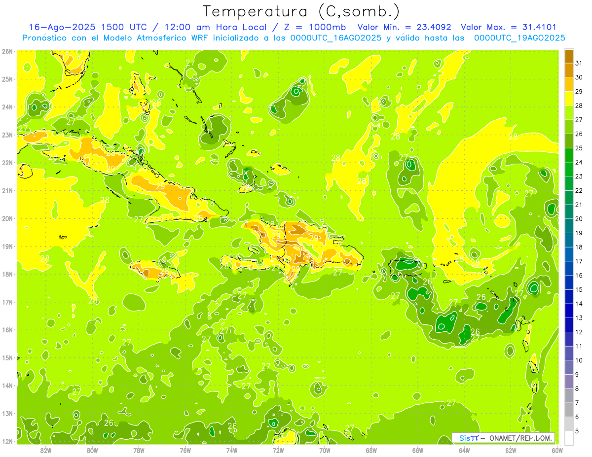Click the longitude label 64W
Viewport: 592px width, 457px height.
click(x=464, y=450)
